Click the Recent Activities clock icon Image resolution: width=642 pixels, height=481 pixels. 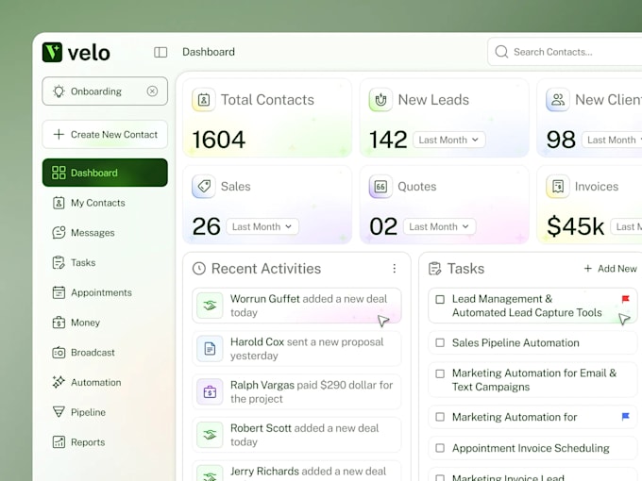[x=199, y=269]
